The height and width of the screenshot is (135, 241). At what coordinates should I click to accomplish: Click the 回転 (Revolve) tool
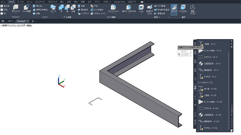tap(36, 14)
